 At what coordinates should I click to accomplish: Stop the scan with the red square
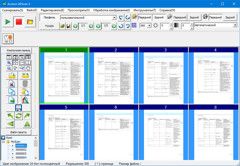19,22
